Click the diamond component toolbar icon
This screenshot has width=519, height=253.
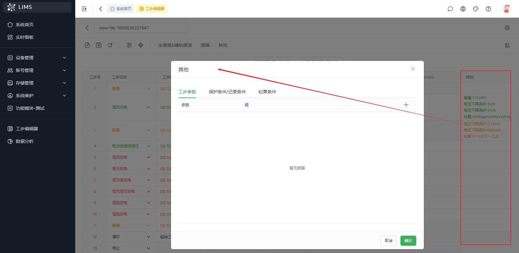tap(141, 45)
